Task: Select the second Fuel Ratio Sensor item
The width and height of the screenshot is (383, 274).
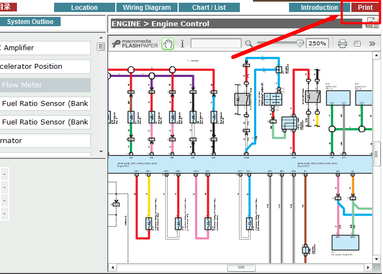Action: click(x=45, y=122)
